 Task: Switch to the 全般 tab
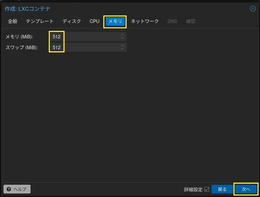click(x=13, y=21)
